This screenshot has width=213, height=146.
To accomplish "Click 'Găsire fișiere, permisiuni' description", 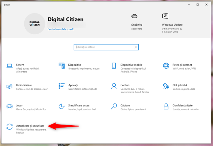I will coord(133,109).
